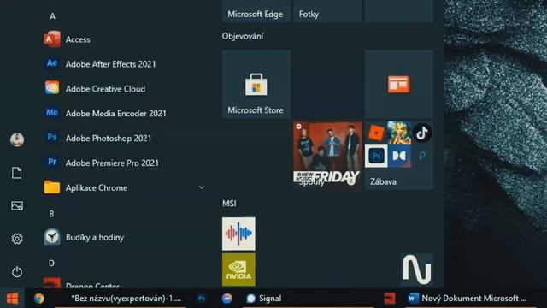Open Roblox in Zábava folder
This screenshot has height=308, width=547.
[x=376, y=133]
